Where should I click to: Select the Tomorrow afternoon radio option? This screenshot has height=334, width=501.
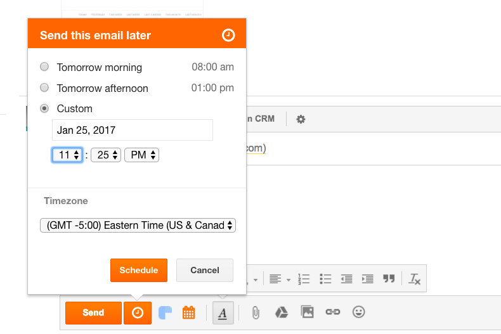44,88
